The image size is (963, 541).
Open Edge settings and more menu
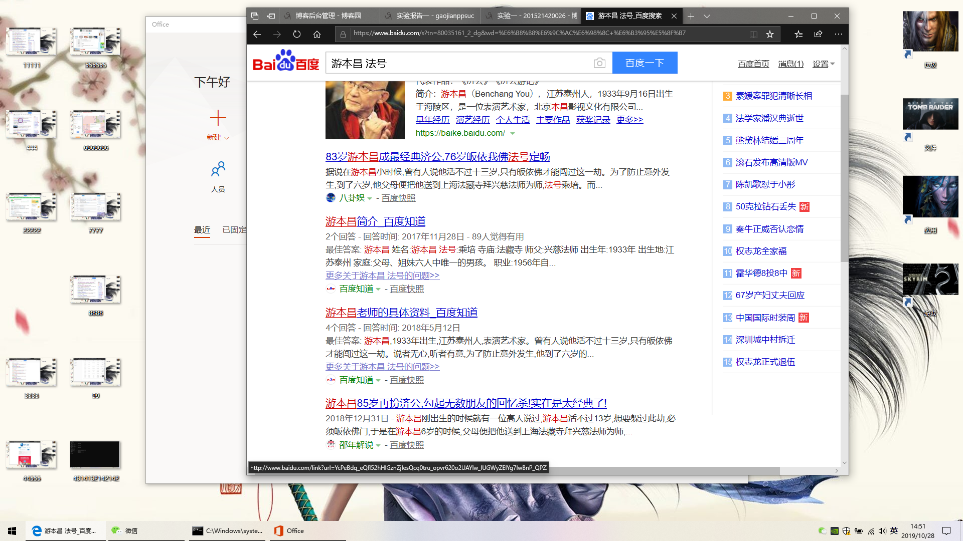tap(838, 34)
